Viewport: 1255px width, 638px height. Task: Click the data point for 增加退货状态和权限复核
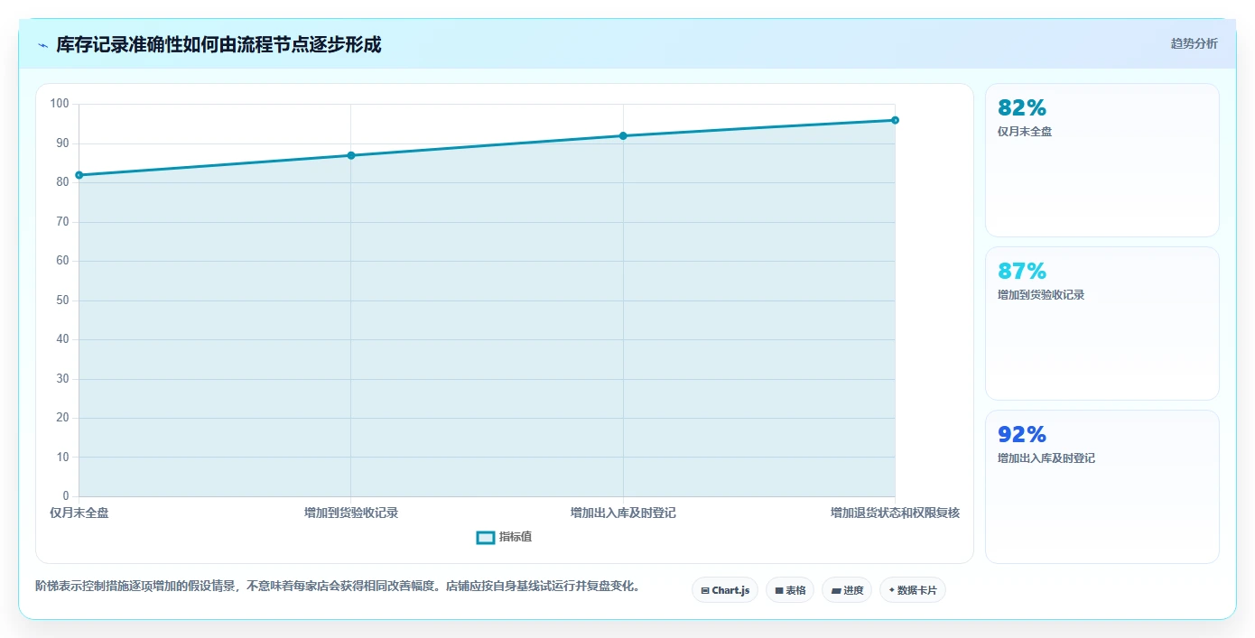click(895, 120)
